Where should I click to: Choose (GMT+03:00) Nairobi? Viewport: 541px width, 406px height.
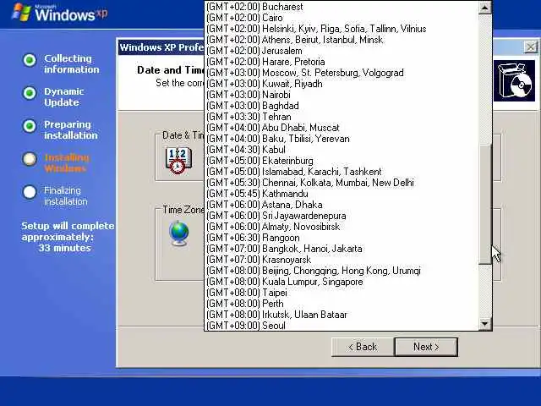click(x=342, y=95)
